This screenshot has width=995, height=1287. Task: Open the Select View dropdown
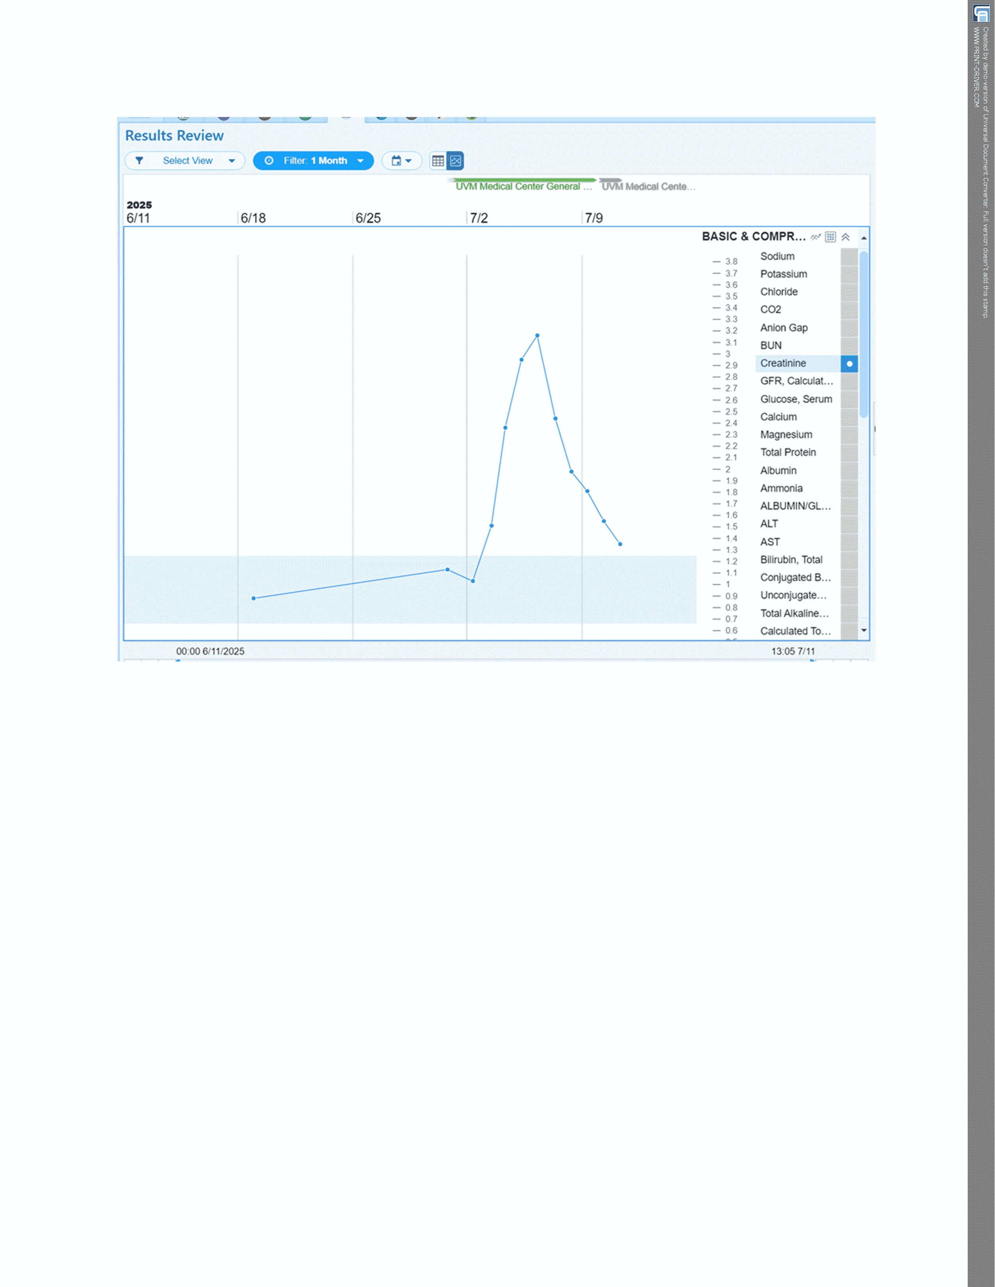[x=185, y=161]
